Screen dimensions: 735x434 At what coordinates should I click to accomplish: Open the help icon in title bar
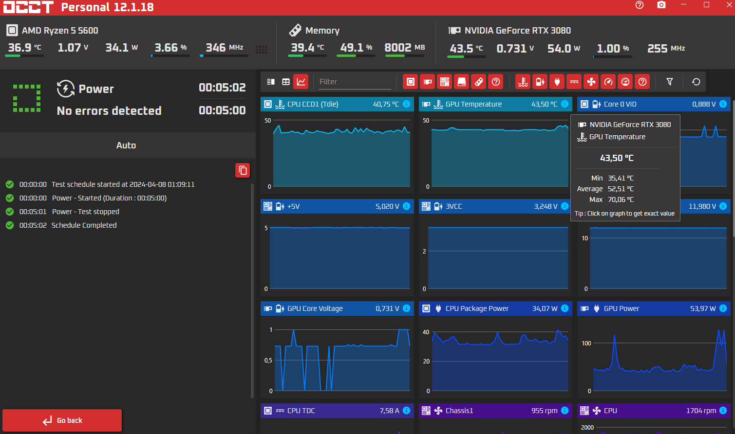[640, 5]
